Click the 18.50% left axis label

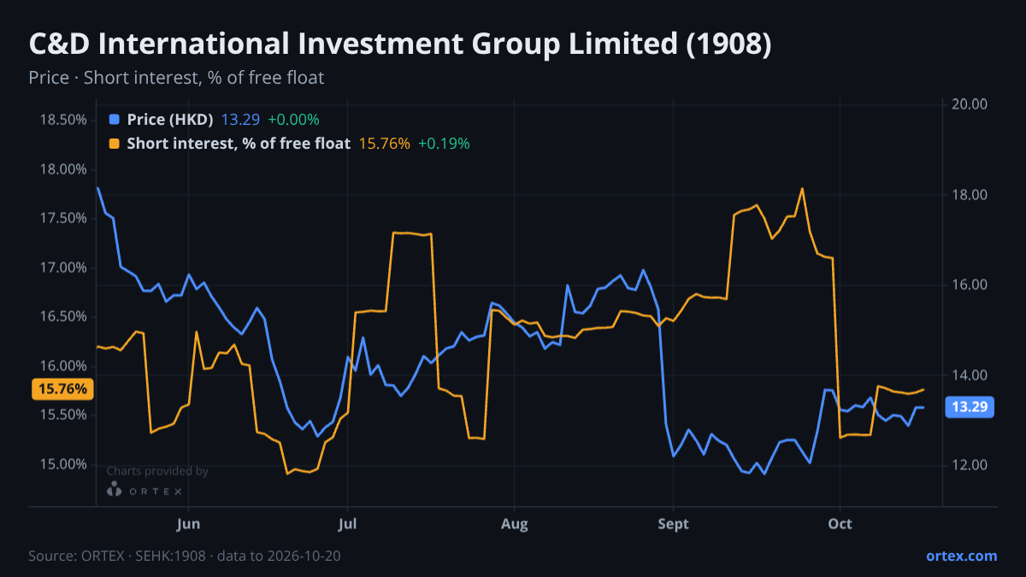pos(63,120)
